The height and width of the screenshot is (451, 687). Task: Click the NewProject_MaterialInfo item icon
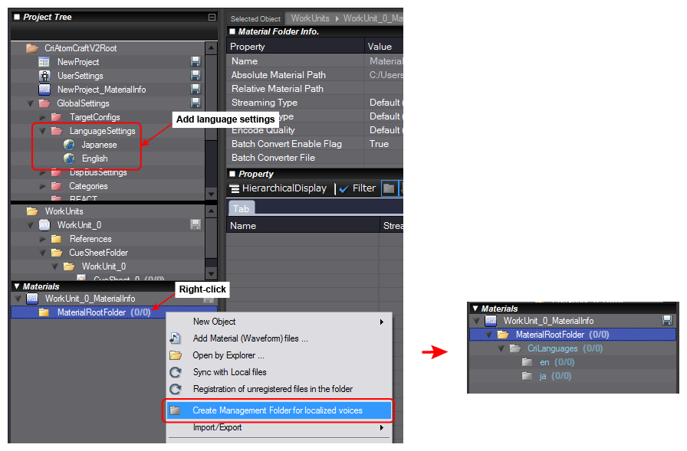click(x=43, y=89)
